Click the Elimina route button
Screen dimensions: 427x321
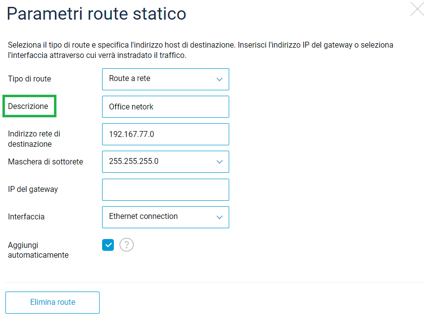click(x=53, y=302)
